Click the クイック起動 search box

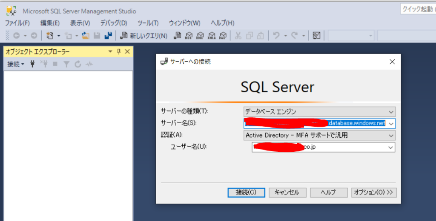[x=418, y=9]
